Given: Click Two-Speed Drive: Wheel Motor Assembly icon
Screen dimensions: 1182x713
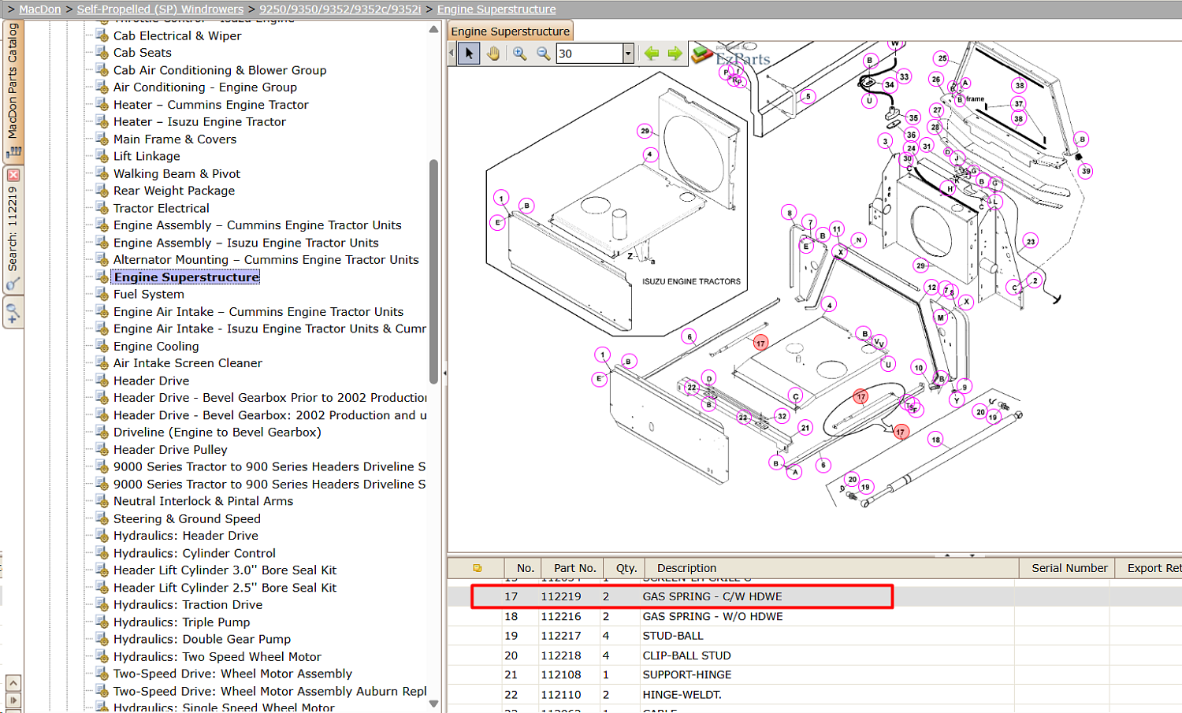Looking at the screenshot, I should tap(102, 673).
